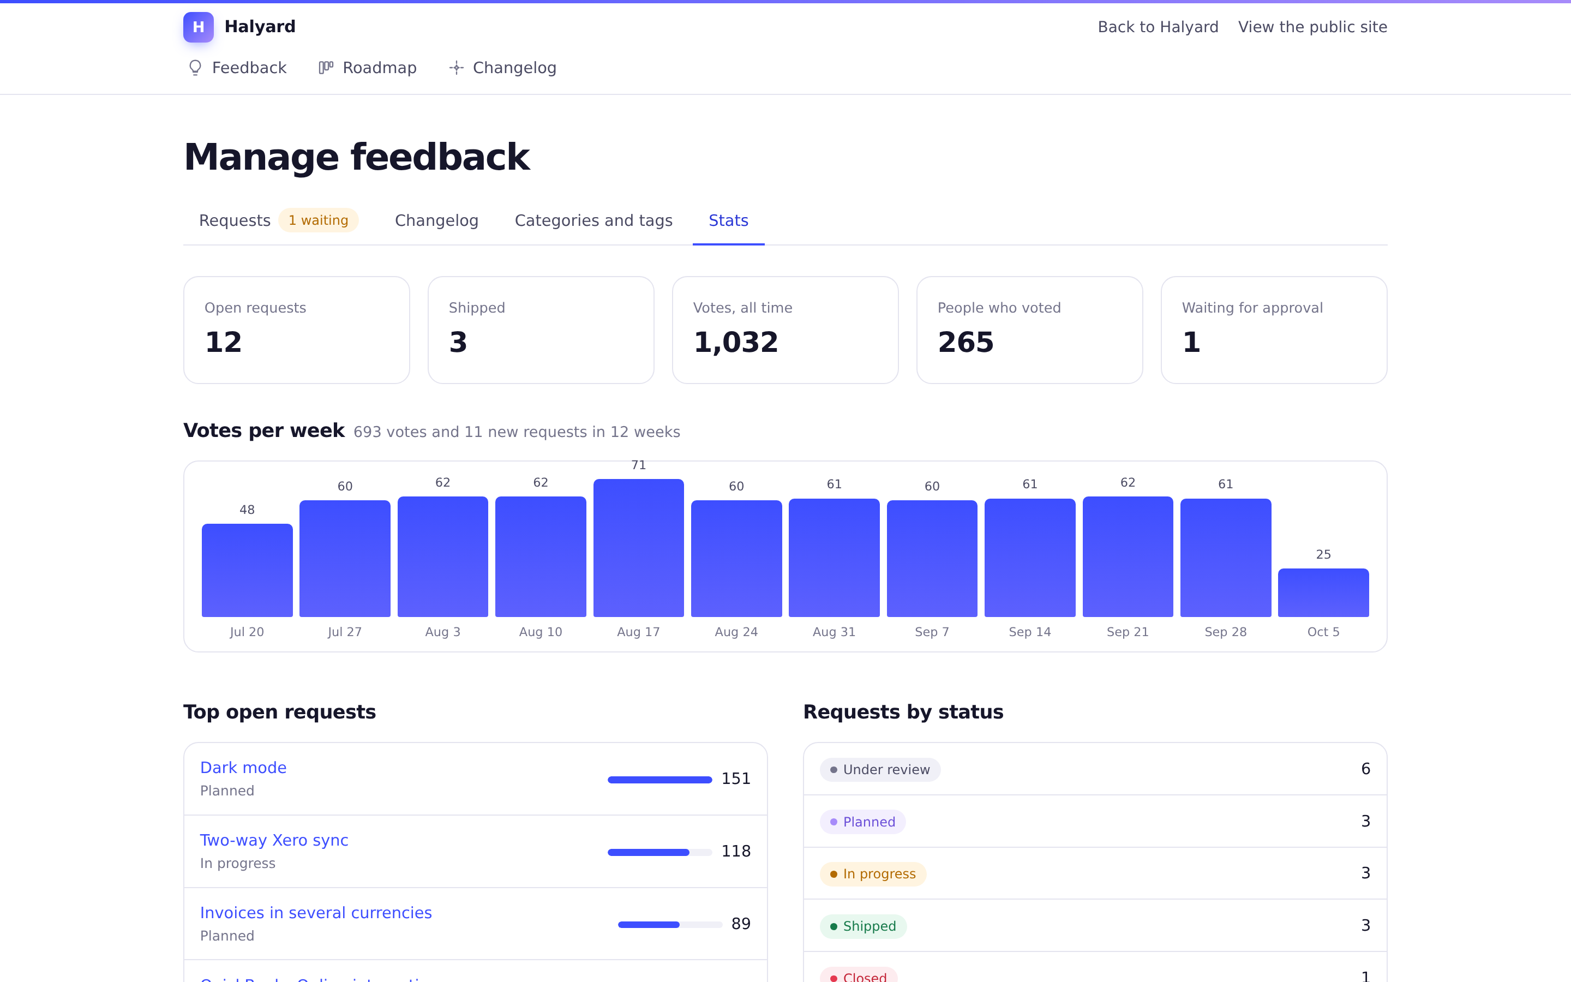Click the Halyard H logo icon

coord(198,27)
